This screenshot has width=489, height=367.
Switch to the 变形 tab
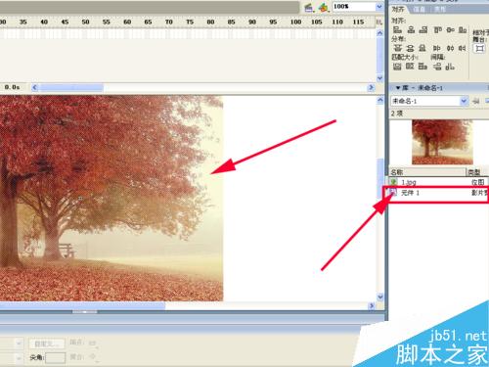(x=440, y=9)
